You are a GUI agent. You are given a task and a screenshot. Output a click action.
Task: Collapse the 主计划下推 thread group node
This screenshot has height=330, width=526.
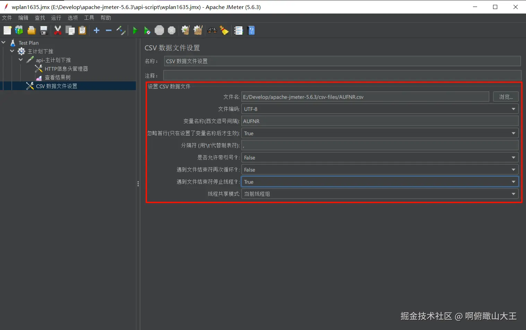12,51
